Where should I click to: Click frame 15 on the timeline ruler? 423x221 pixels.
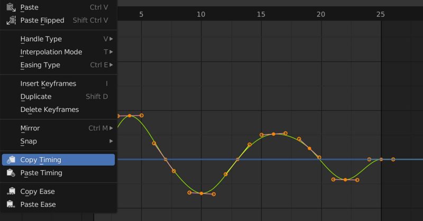pos(261,14)
